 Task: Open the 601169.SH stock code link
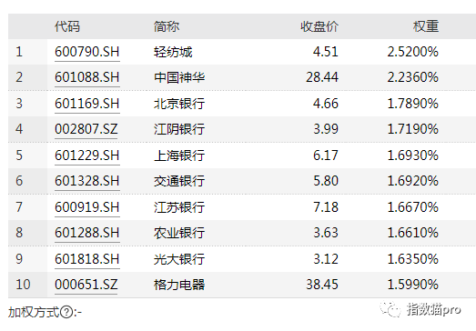click(x=87, y=104)
